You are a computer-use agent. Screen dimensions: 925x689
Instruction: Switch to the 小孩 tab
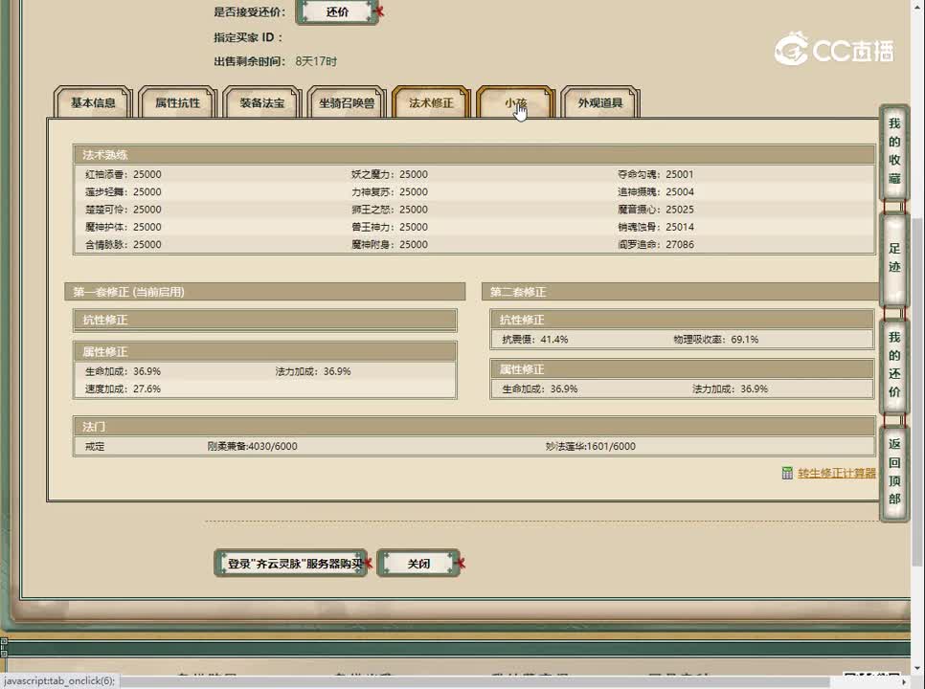pyautogui.click(x=515, y=103)
